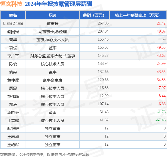Click the salary value 120.66
Screen dimensions: 167x157
tap(103, 80)
